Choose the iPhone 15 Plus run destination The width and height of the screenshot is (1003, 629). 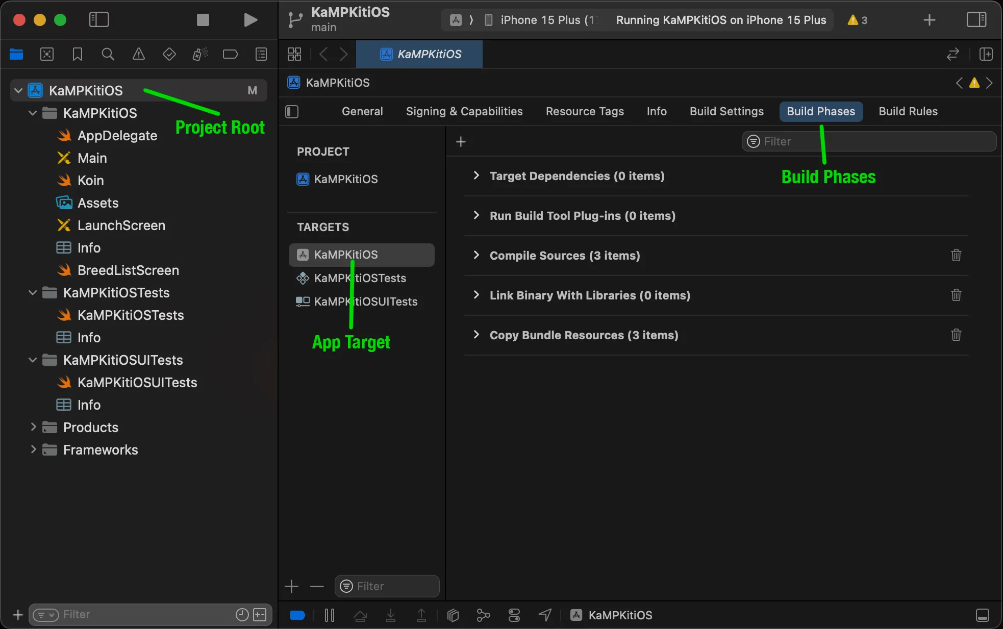[541, 20]
